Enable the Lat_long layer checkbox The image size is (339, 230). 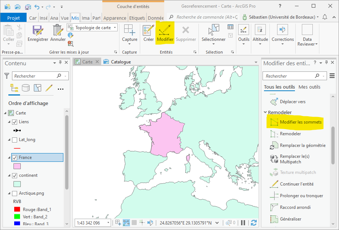click(x=15, y=140)
